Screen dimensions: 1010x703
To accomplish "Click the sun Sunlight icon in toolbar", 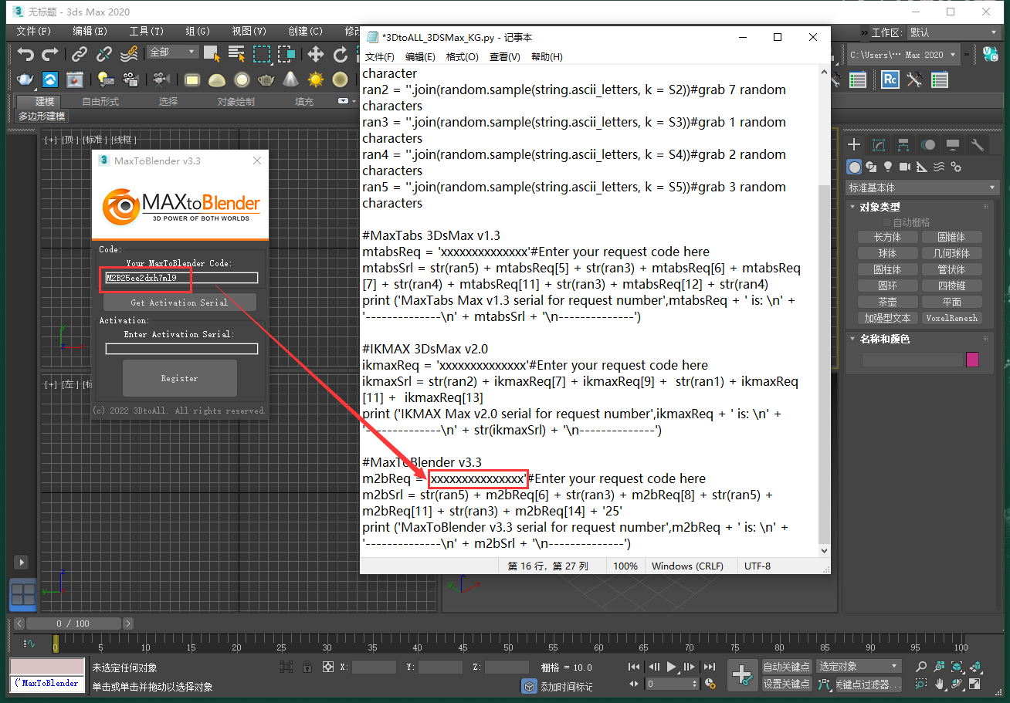I will [316, 79].
